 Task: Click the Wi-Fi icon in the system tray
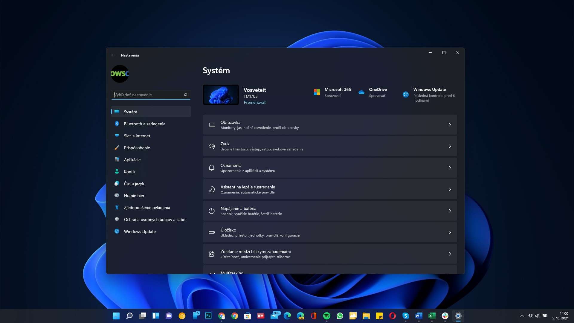(530, 316)
